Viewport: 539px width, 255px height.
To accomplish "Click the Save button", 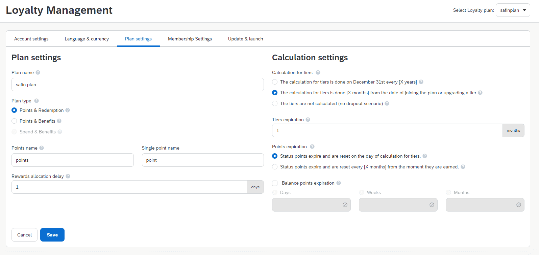I will 52,235.
